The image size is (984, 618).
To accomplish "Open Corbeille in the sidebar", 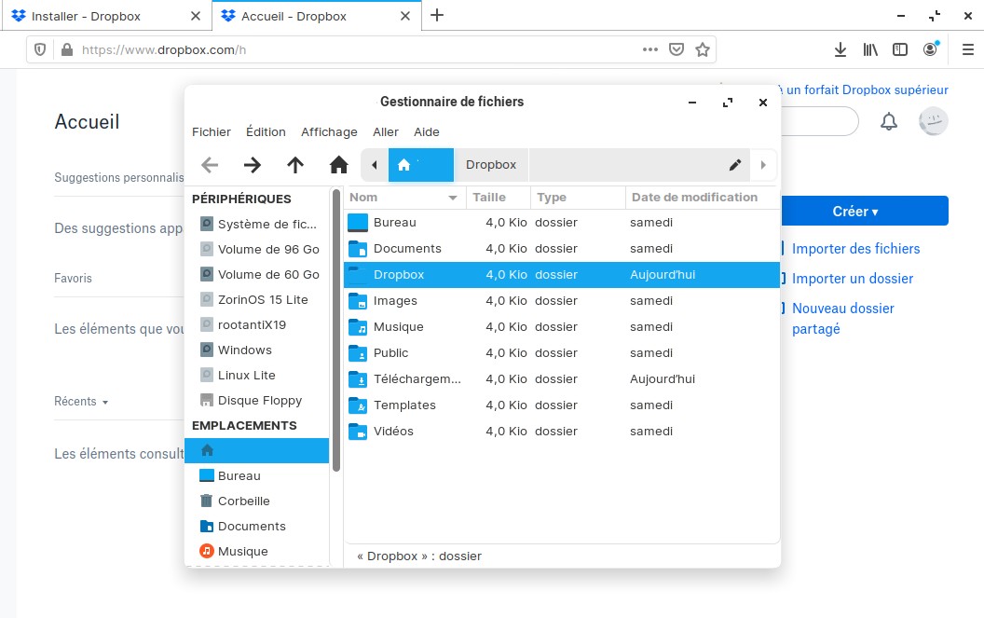I will click(x=243, y=501).
